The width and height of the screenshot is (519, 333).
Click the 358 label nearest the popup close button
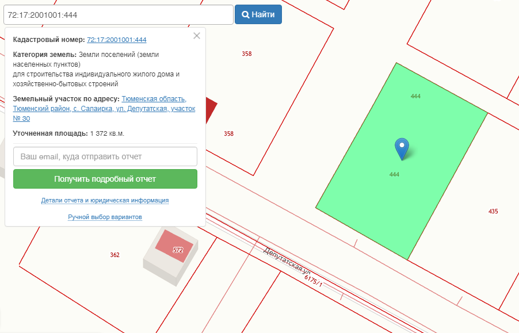click(x=247, y=54)
